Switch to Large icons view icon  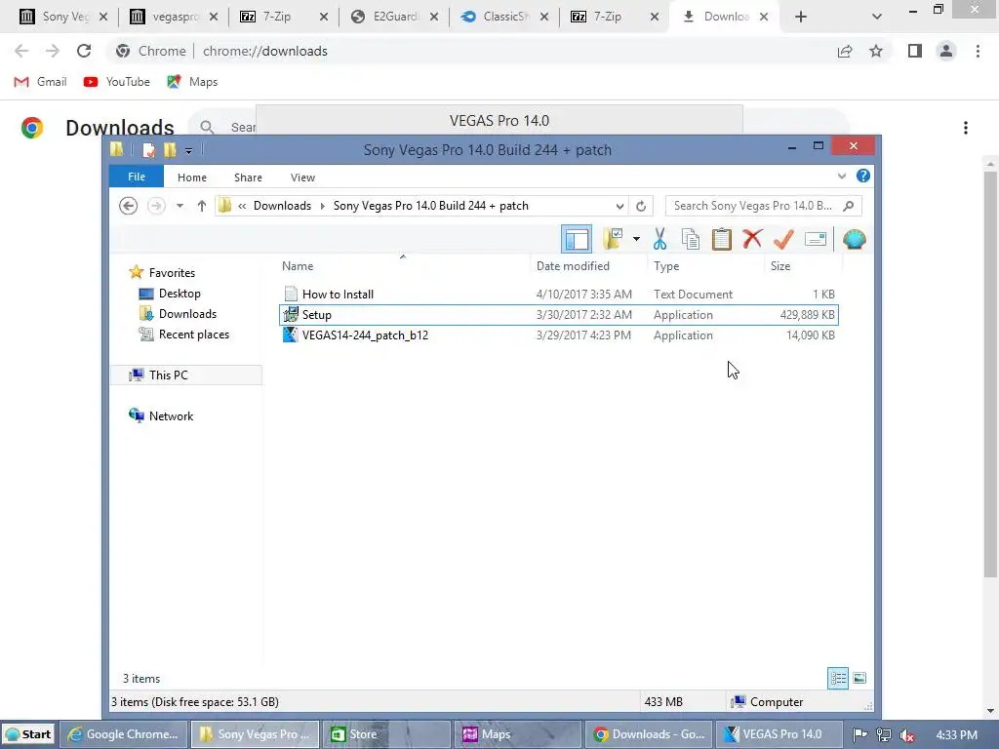click(859, 679)
